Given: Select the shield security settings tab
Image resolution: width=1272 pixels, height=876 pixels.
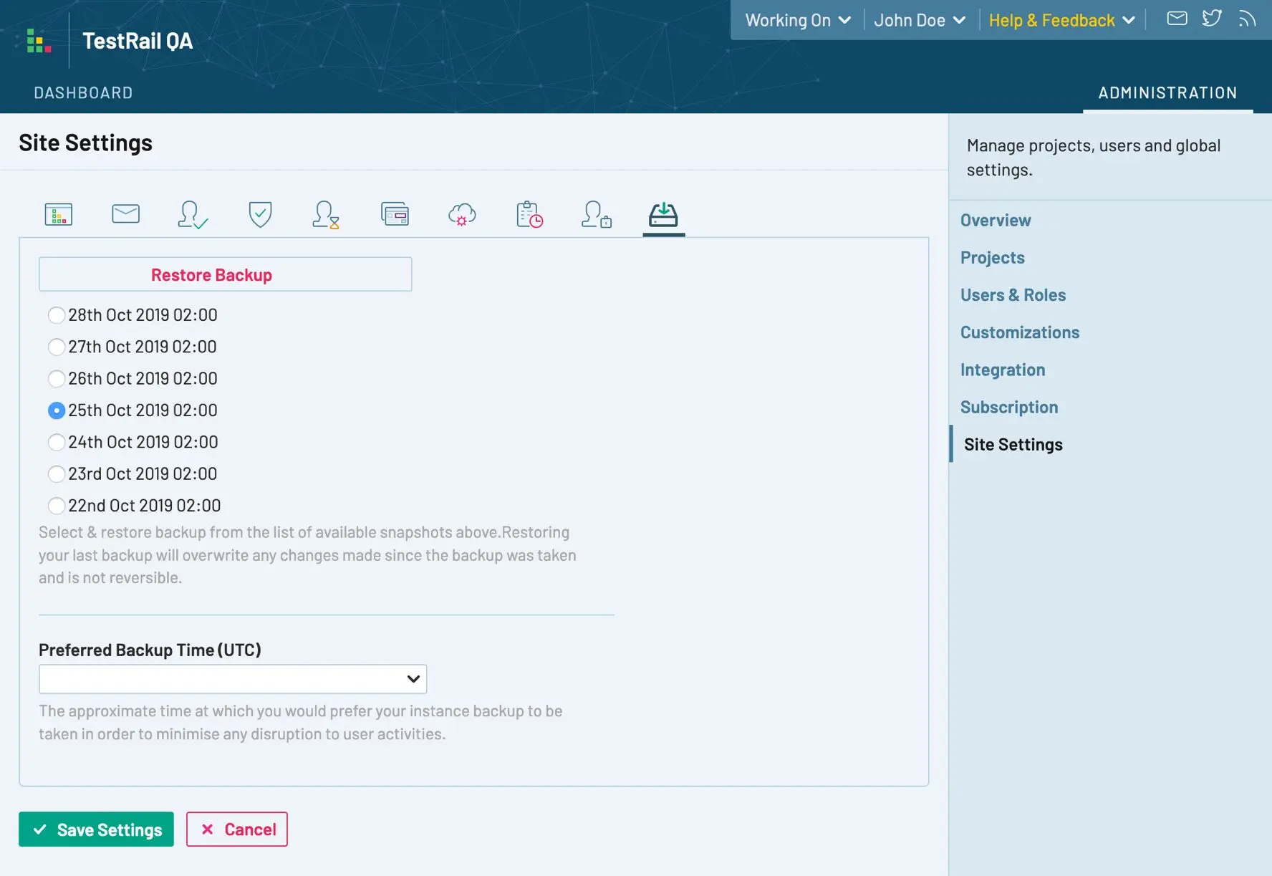Looking at the screenshot, I should click(x=260, y=213).
